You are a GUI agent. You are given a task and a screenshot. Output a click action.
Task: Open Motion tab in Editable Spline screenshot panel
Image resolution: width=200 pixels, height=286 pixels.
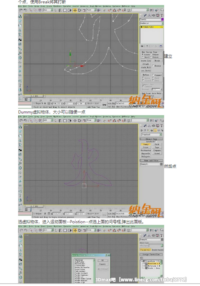click(x=154, y=15)
